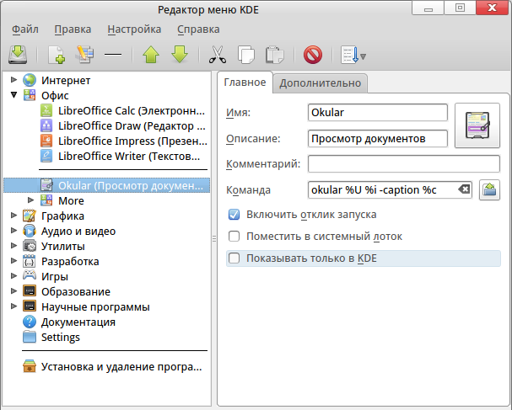Click the Аудио и видео category icon

click(30, 231)
